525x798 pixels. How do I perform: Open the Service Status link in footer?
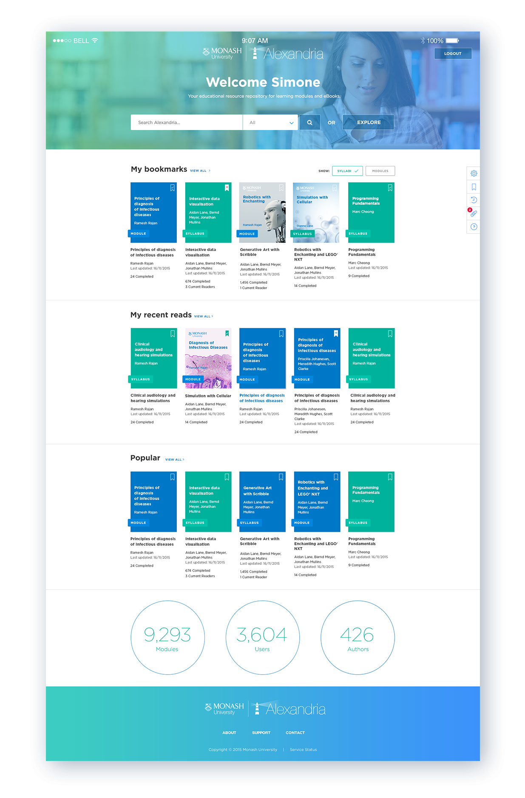(x=303, y=750)
